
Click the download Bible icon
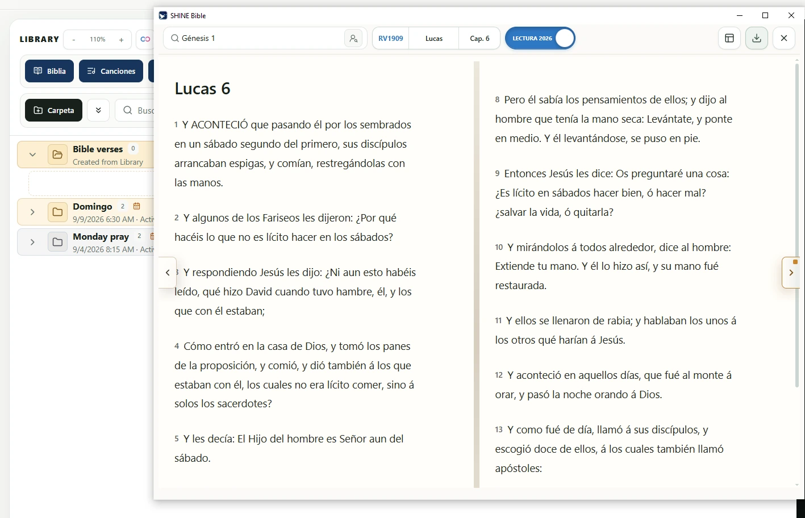757,39
